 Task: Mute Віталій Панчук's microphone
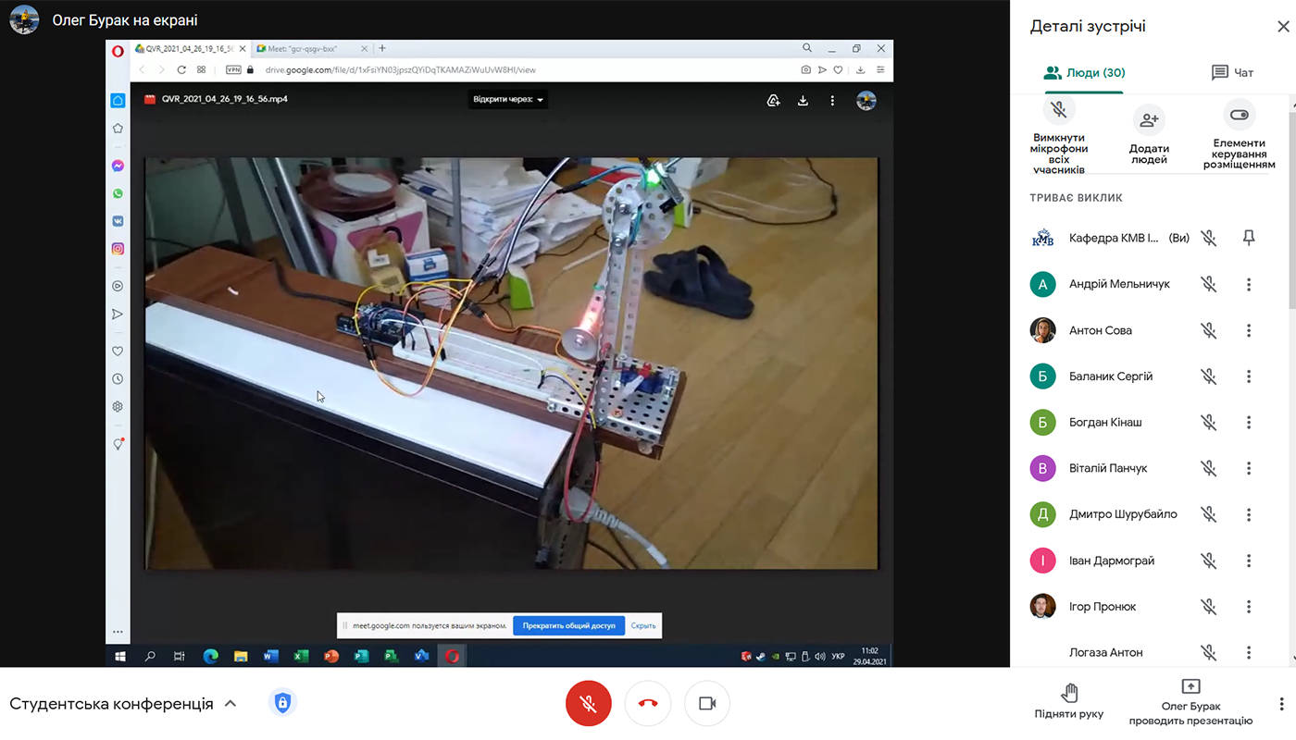tap(1208, 468)
